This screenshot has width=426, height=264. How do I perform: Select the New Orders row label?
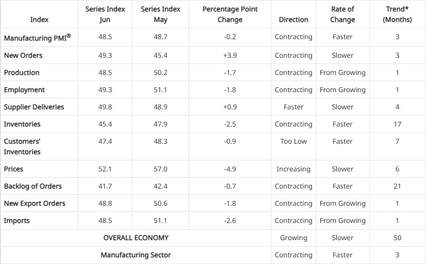point(23,55)
